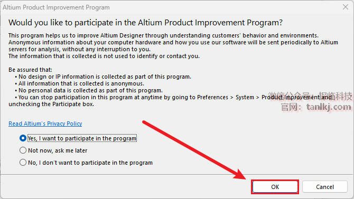Click the 'Yes, I want to participate' label text

tap(82, 138)
